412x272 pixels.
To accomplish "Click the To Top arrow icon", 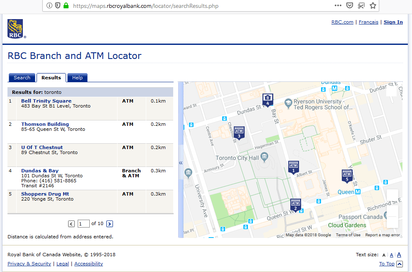I will click(x=400, y=264).
